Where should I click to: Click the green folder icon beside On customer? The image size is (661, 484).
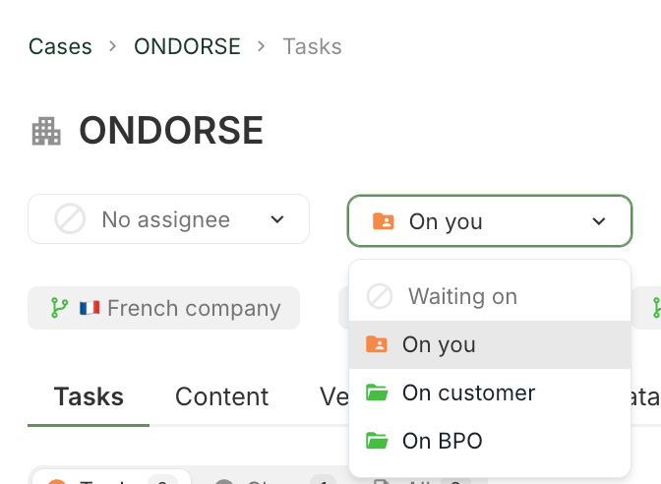click(x=377, y=393)
